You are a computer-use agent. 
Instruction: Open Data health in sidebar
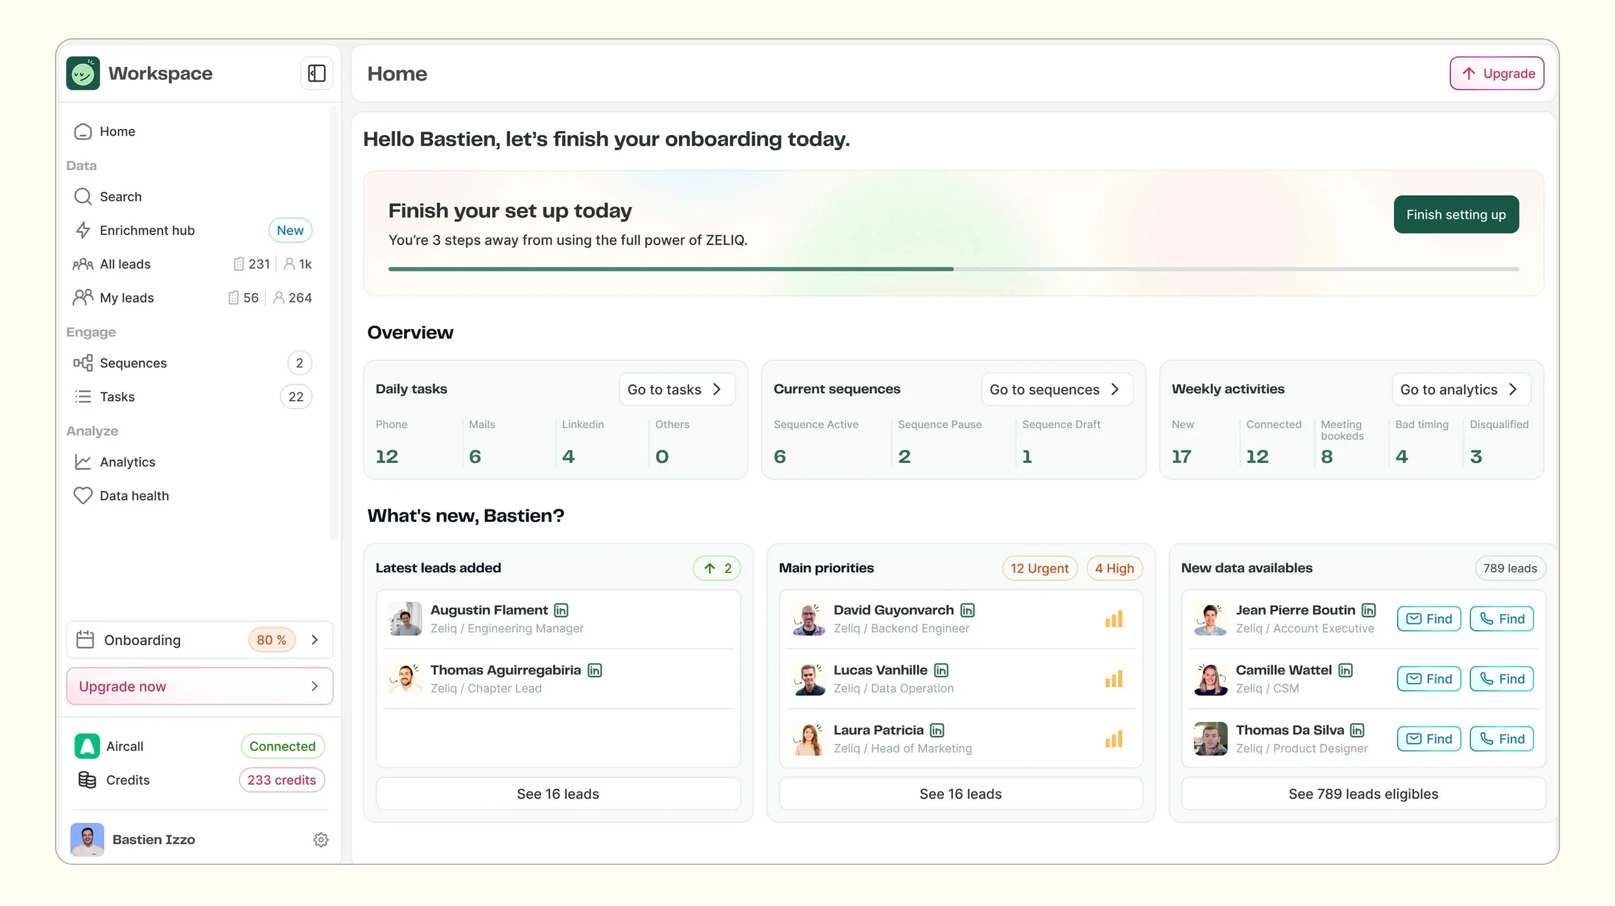pyautogui.click(x=133, y=496)
